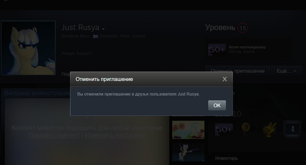Click the Always Suspect profile summary text

click(x=76, y=53)
